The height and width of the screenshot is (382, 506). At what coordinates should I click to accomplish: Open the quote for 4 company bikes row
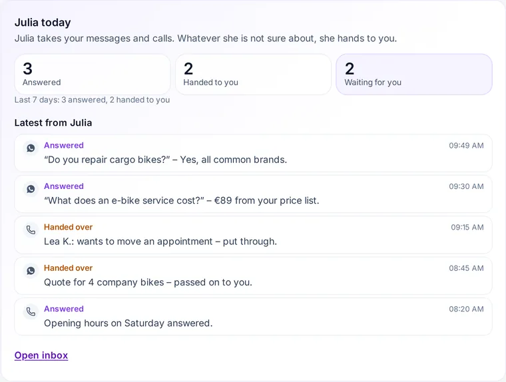tap(253, 276)
